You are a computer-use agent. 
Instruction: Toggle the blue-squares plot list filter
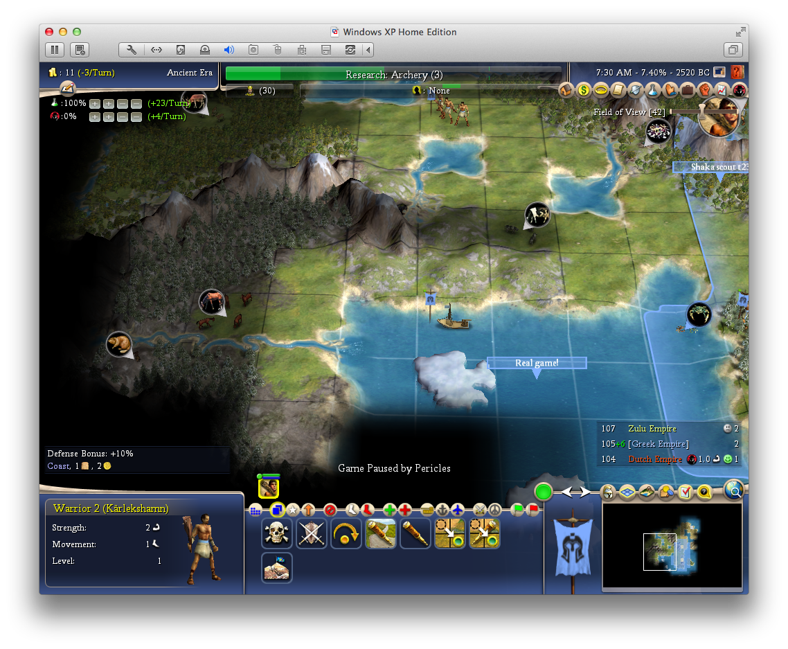[x=277, y=510]
